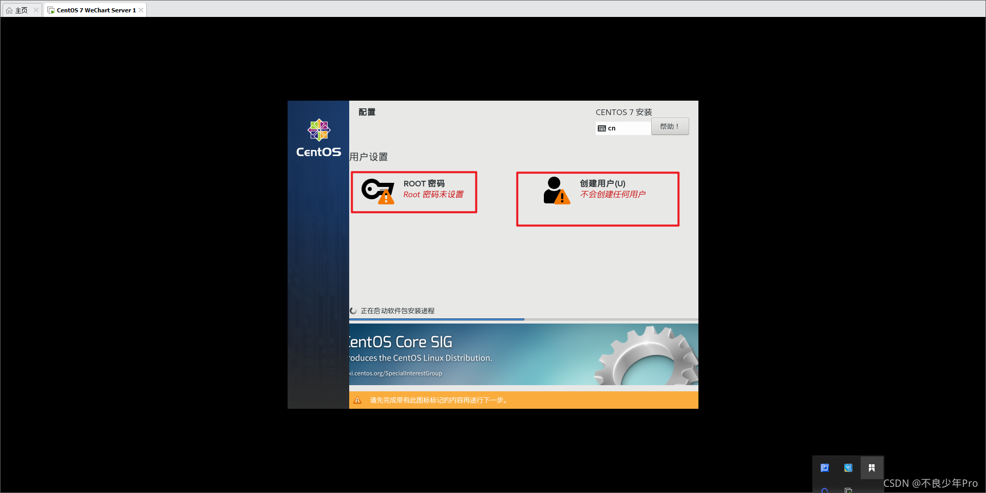This screenshot has width=986, height=493.
Task: Click the keyboard layout icon beside cn
Action: click(602, 128)
